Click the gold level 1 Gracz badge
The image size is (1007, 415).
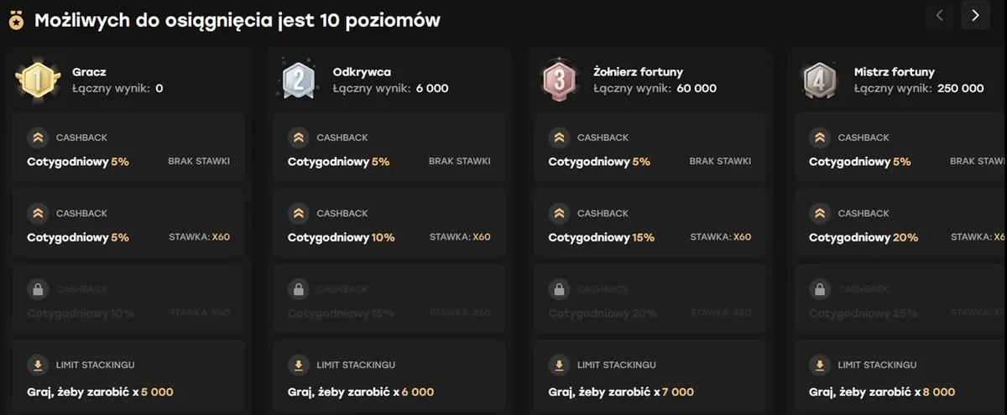(x=38, y=80)
